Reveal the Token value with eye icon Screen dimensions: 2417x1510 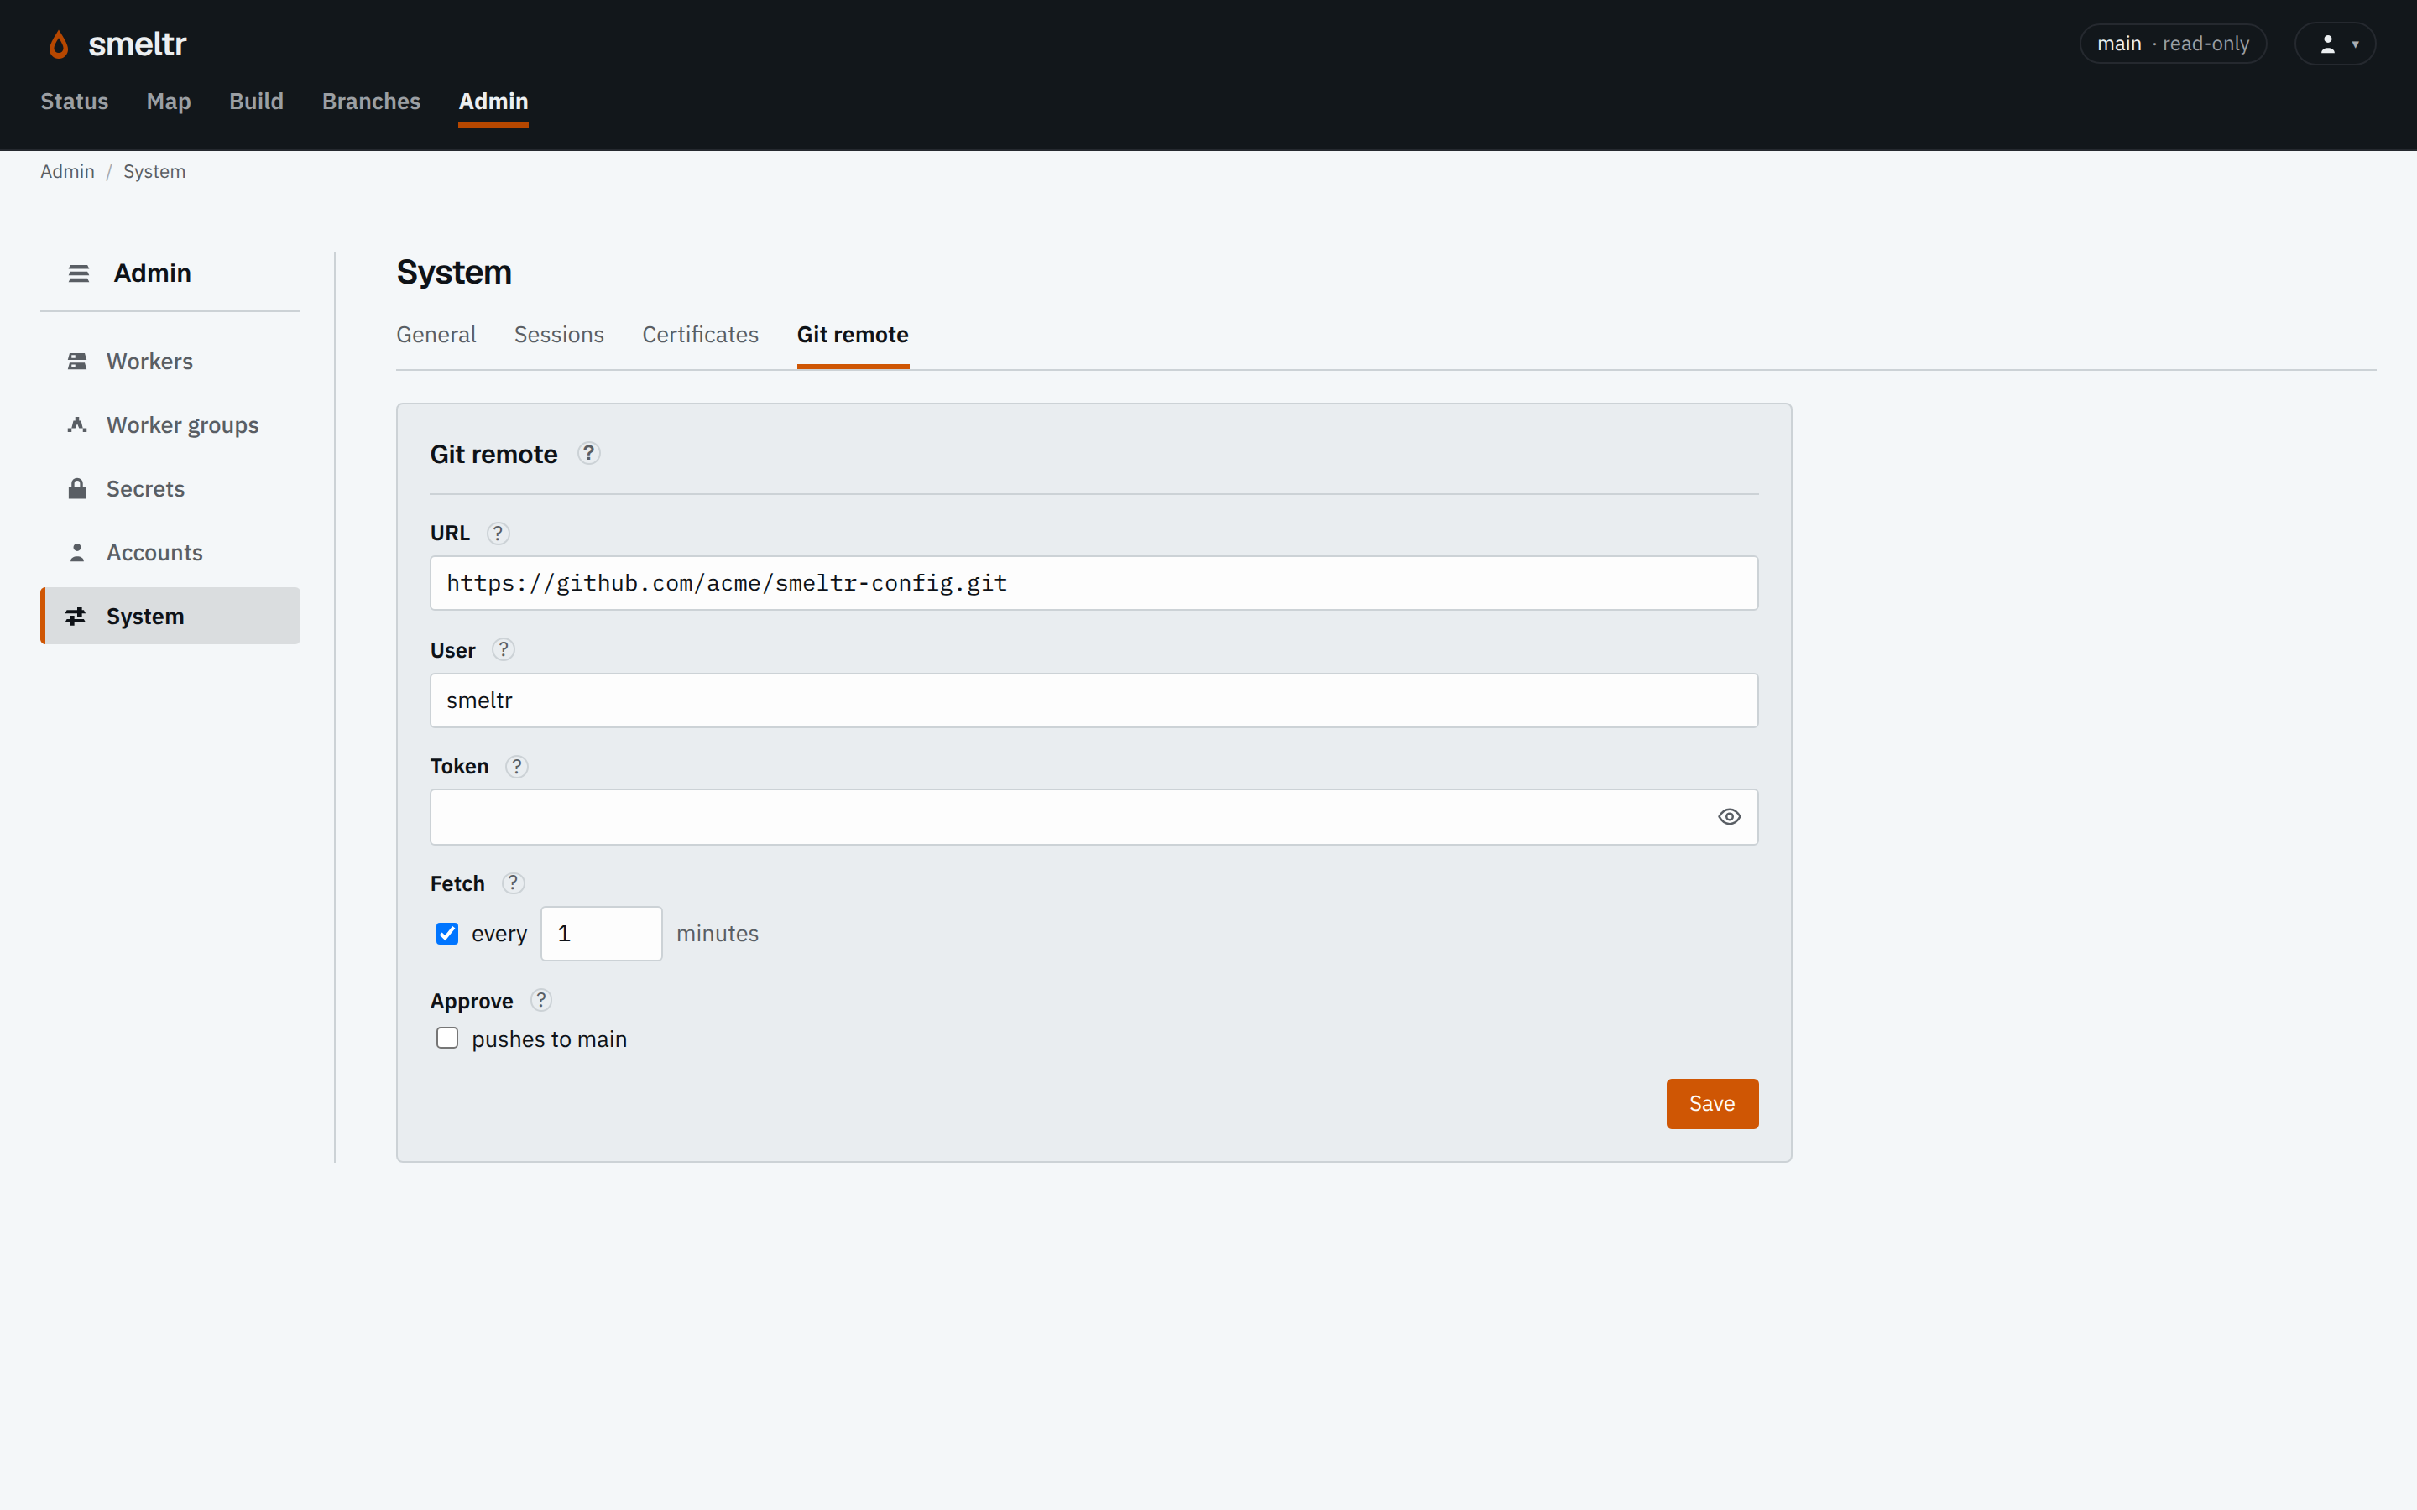(x=1729, y=817)
